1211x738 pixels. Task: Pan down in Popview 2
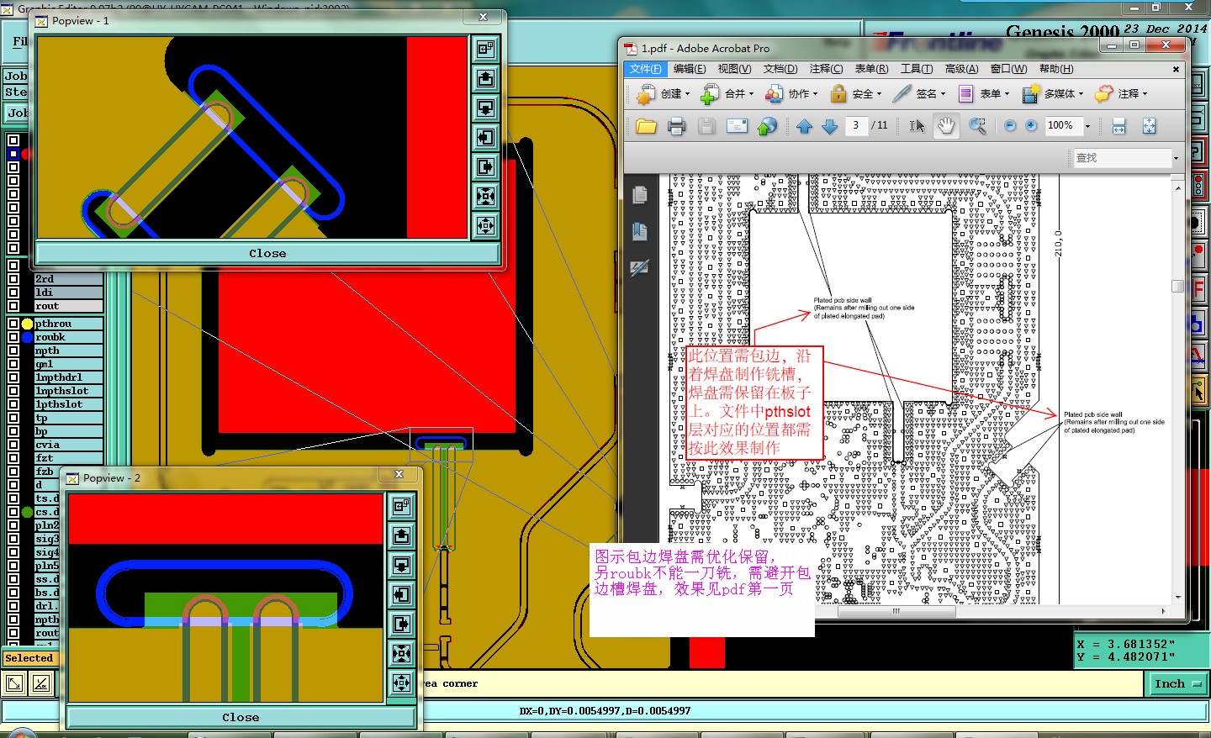tap(402, 565)
